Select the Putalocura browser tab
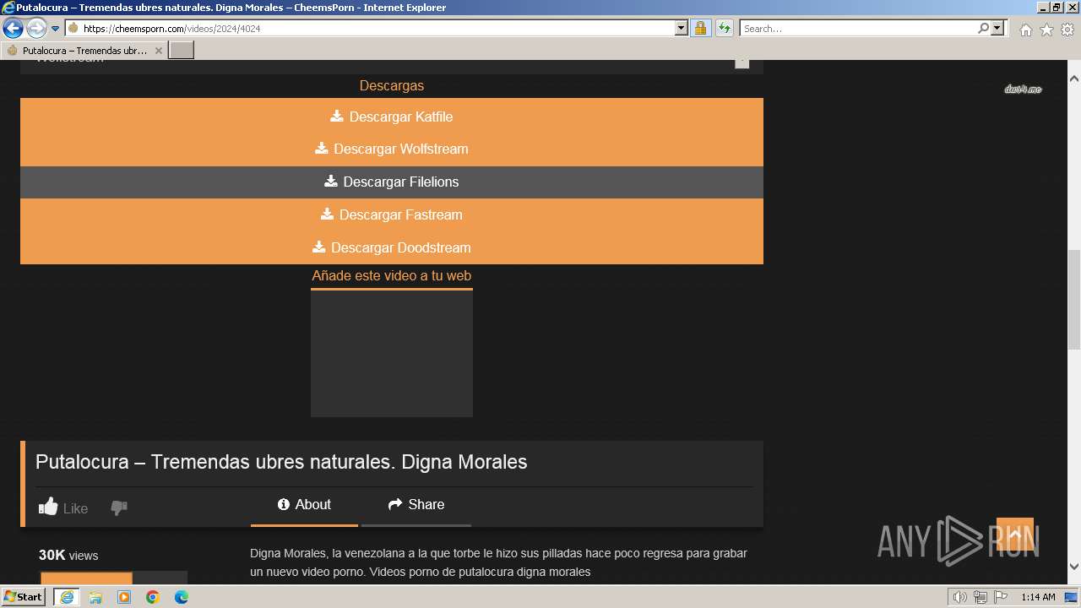 point(84,51)
